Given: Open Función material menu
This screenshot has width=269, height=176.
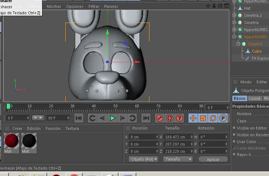Looking at the screenshot, I should pos(53,128).
